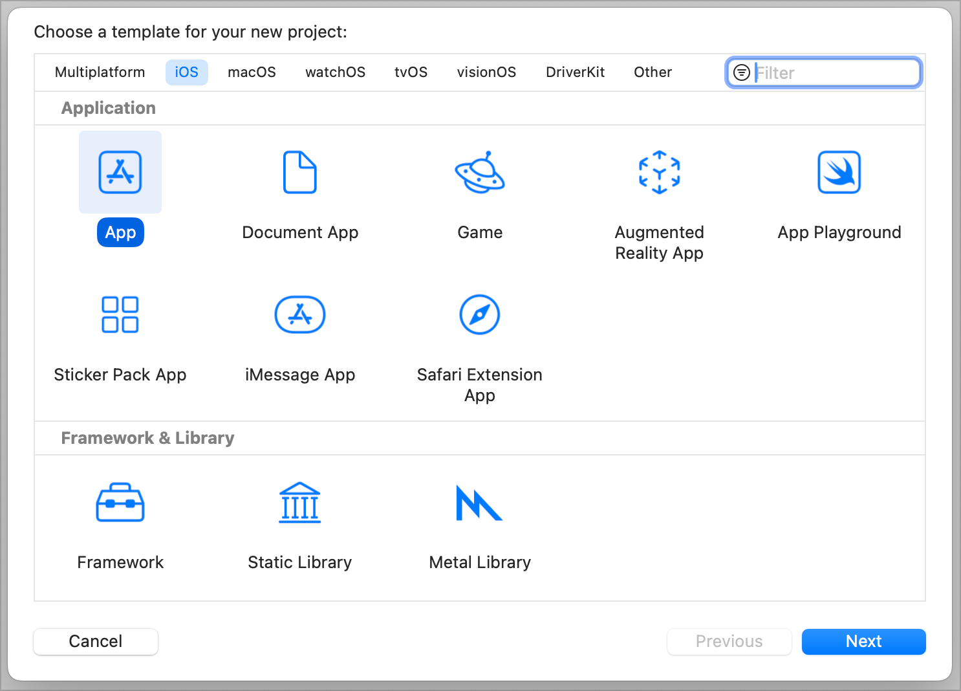Select the App template icon

coord(120,172)
